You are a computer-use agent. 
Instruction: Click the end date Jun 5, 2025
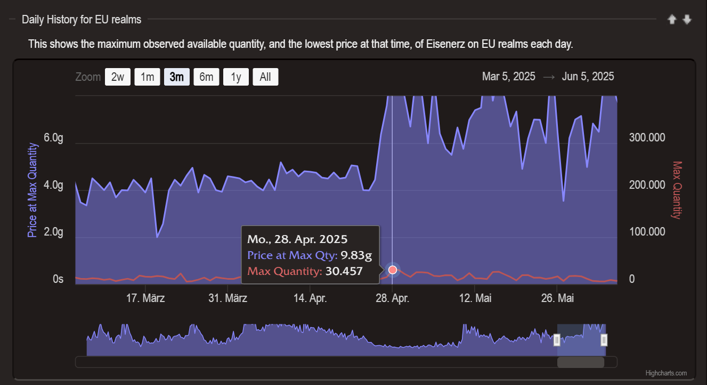[x=588, y=76]
